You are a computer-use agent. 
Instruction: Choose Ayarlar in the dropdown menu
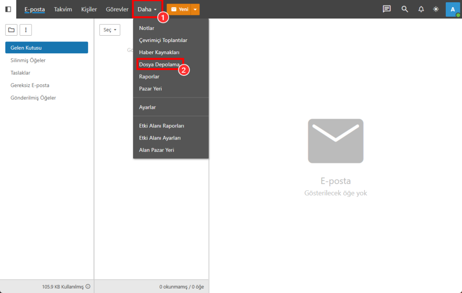click(x=148, y=107)
